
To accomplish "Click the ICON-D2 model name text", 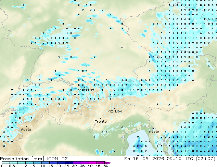I will 57,159.
